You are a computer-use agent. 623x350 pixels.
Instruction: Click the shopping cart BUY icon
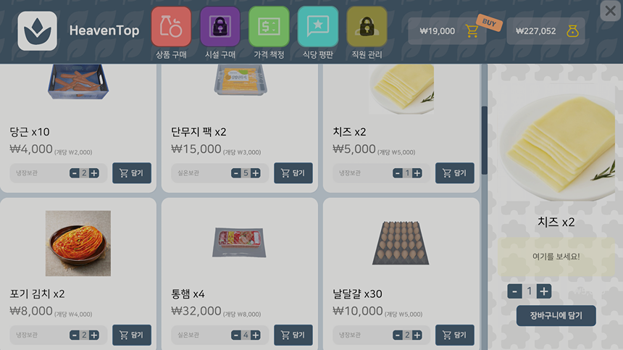pos(472,30)
